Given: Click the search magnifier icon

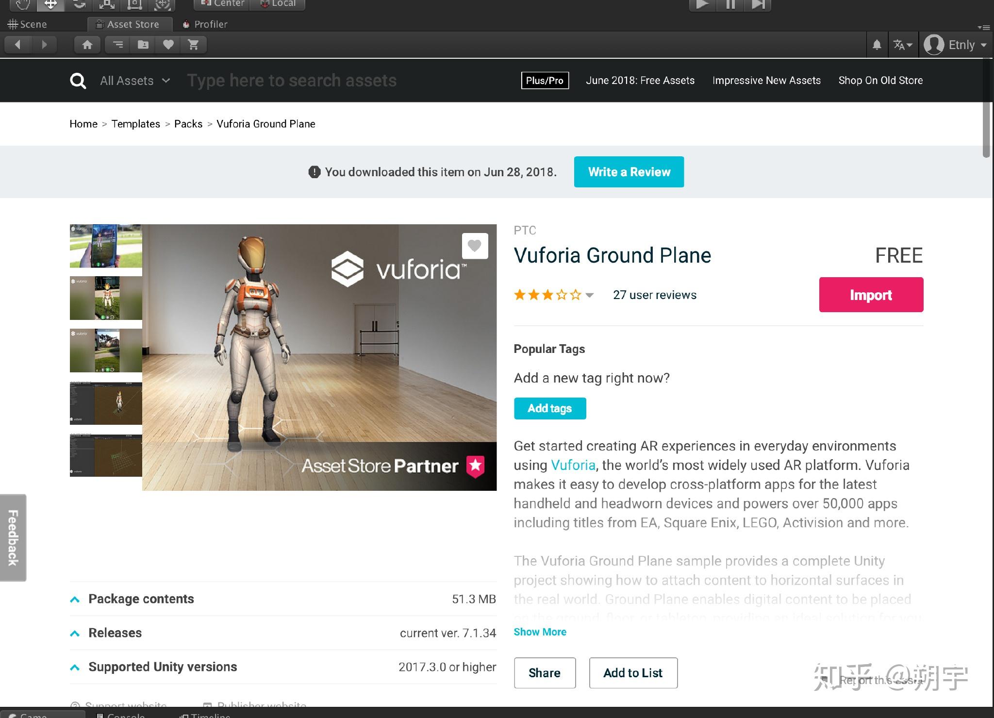Looking at the screenshot, I should [78, 81].
